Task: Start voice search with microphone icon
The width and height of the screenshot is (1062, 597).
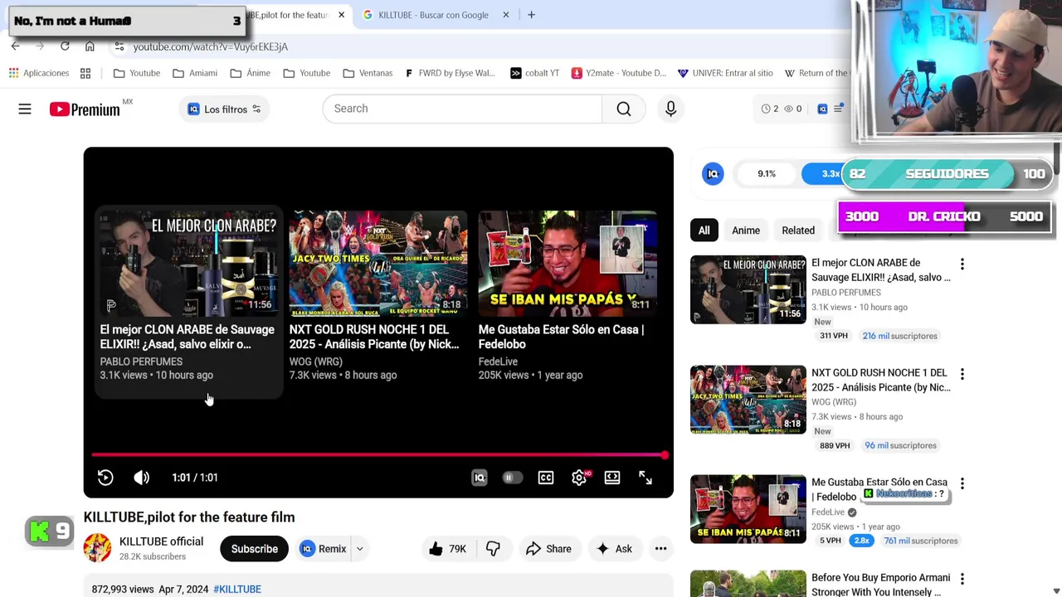Action: [670, 109]
